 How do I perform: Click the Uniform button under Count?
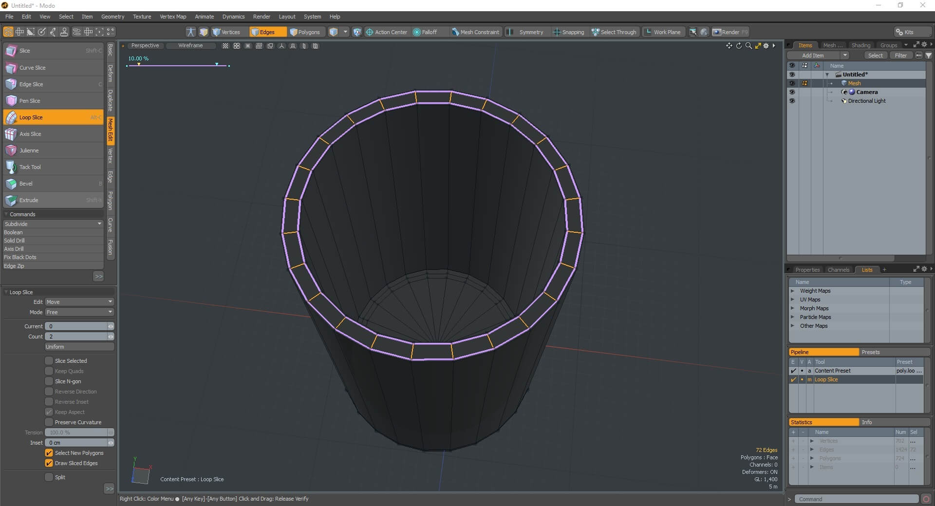click(x=79, y=346)
